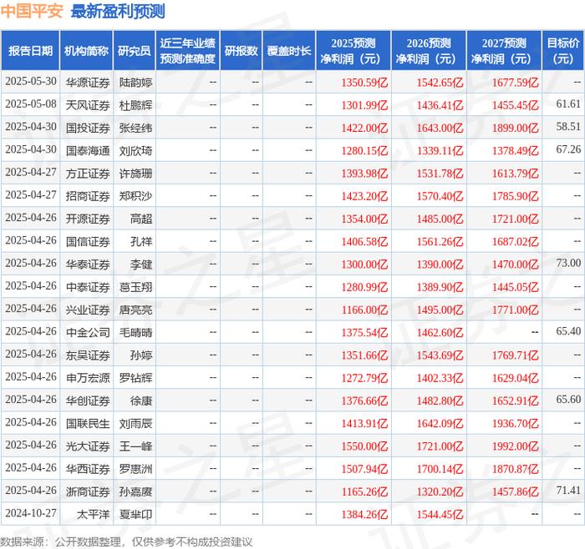Select the 招商证券 institution cell
Screen dimensions: 585x549
click(x=88, y=196)
